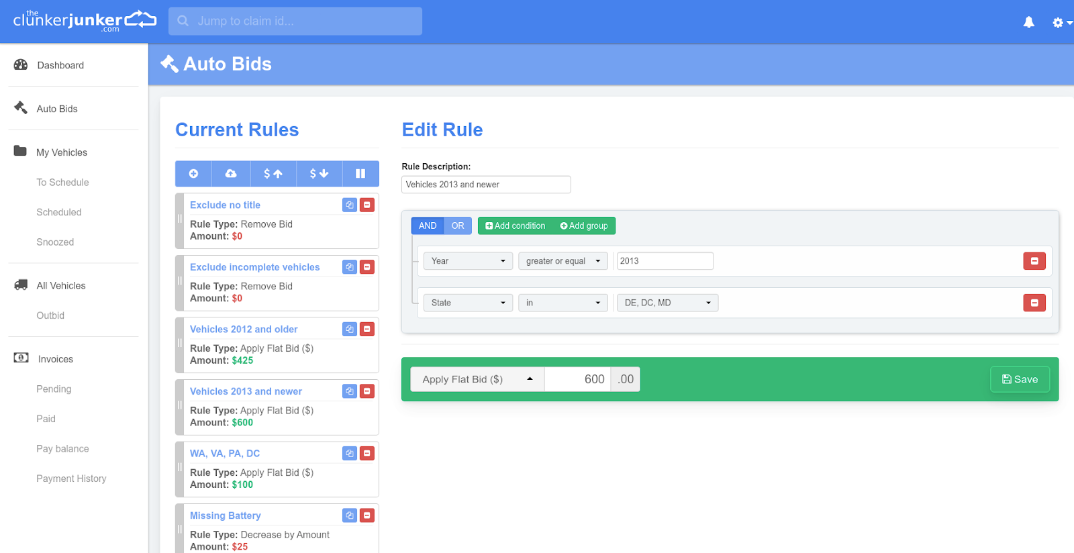Open the notifications bell
The image size is (1074, 553).
pyautogui.click(x=1028, y=22)
